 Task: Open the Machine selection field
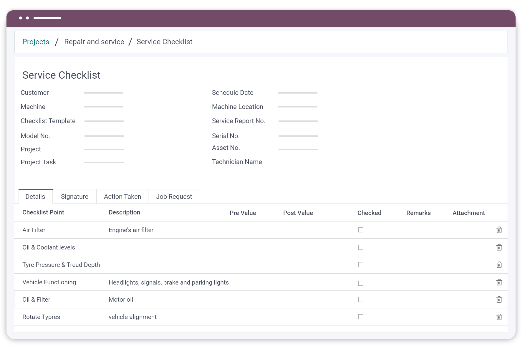pos(103,107)
